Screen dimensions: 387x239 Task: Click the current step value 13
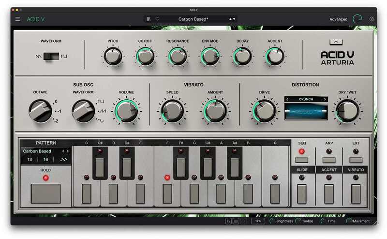[30, 160]
